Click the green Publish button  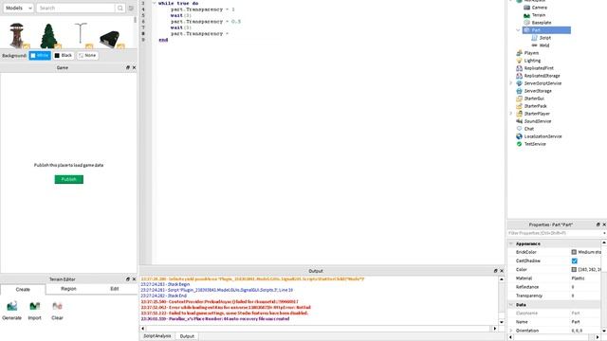coord(69,179)
